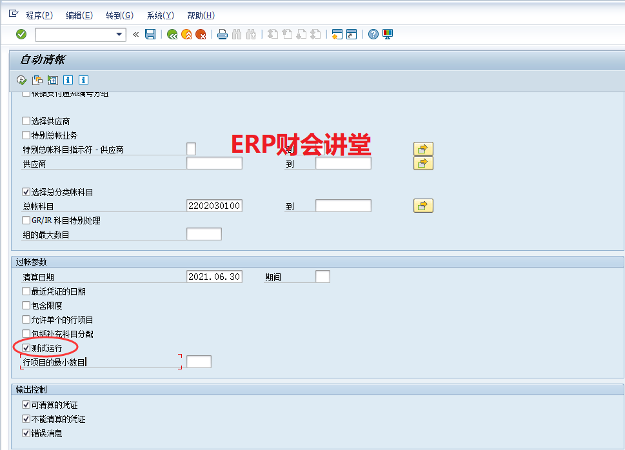Click the green Back arrow icon
Image resolution: width=625 pixels, height=450 pixels.
click(172, 34)
